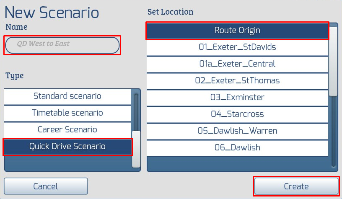Viewport: 342px width, 199px height.
Task: Pick Career Scenario from Type list
Action: point(67,130)
